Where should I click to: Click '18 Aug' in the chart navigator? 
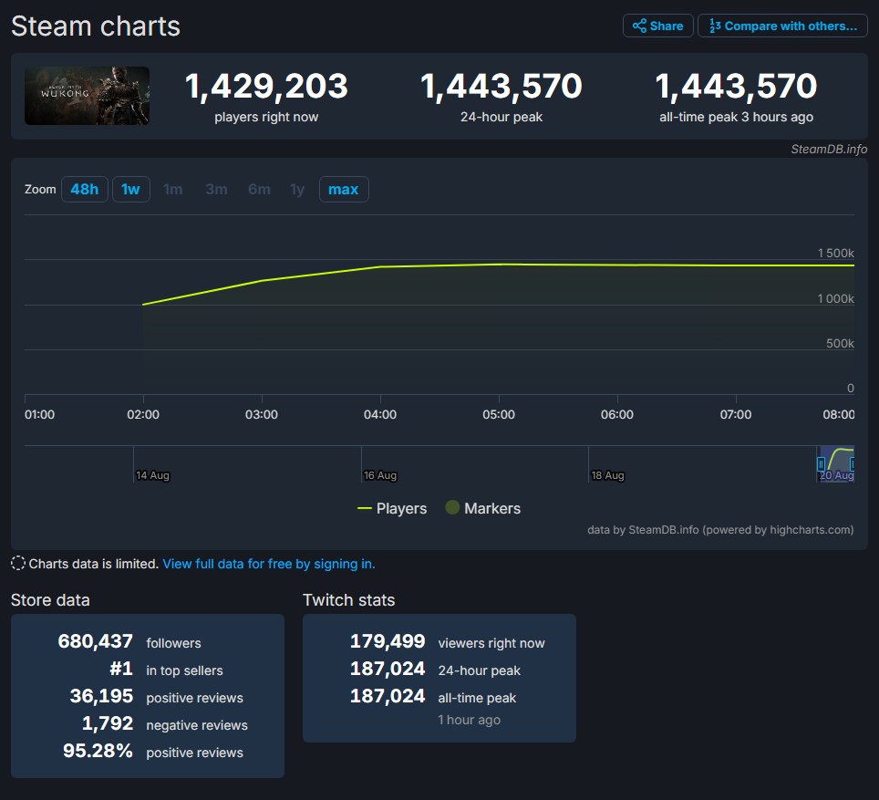pos(607,475)
